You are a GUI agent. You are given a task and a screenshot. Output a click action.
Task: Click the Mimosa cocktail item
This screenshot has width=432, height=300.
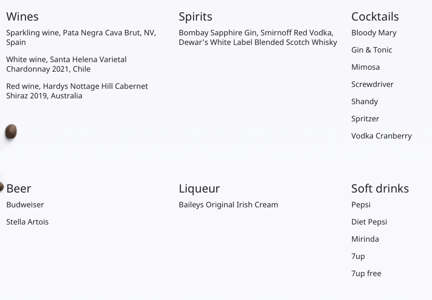point(366,67)
